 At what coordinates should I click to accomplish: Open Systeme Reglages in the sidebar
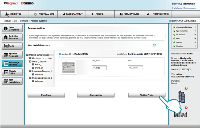(12, 55)
